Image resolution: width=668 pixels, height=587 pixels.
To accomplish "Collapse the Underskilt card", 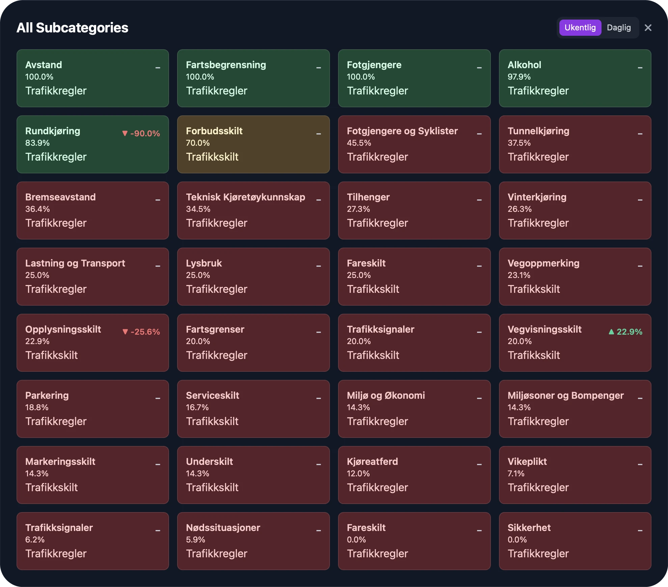I will pos(318,465).
